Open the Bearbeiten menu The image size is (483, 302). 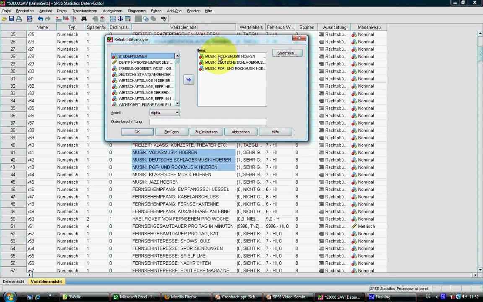click(25, 11)
